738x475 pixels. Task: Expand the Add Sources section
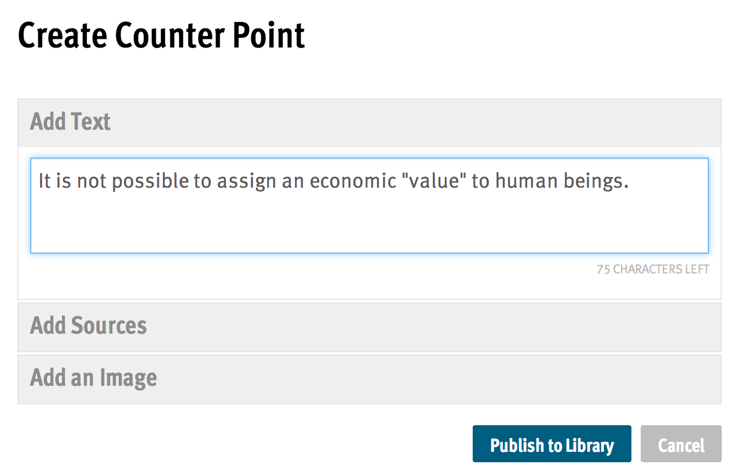(370, 327)
